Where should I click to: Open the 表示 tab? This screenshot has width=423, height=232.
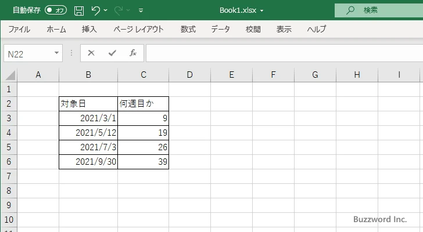tap(284, 29)
